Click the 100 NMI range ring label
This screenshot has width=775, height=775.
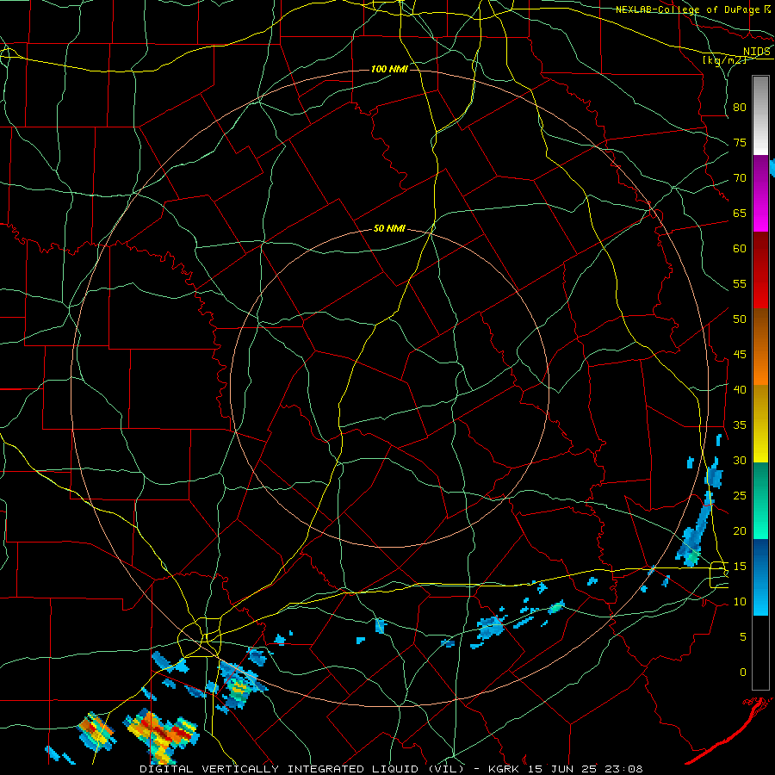389,69
